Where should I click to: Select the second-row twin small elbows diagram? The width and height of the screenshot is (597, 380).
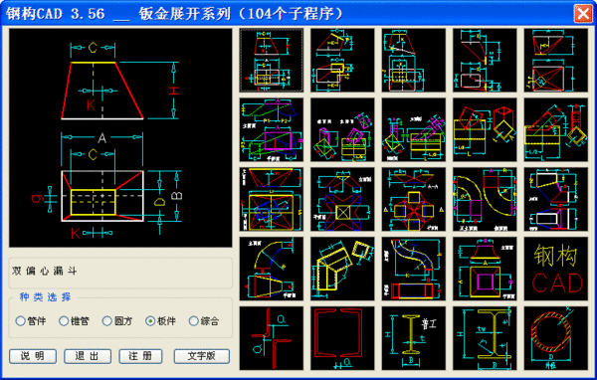click(x=342, y=130)
